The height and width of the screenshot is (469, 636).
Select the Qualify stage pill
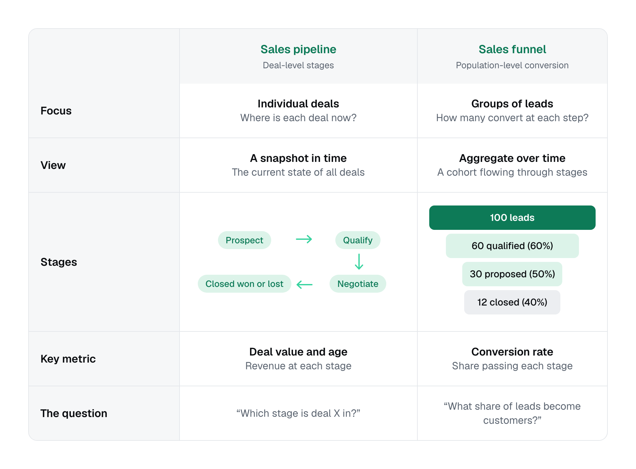(358, 240)
